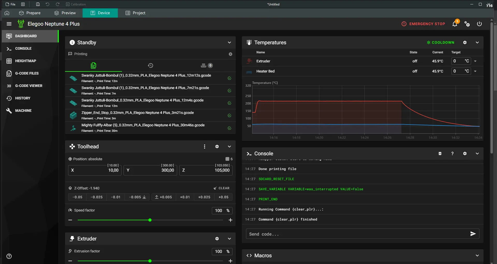
Task: Click the COOLDOWN button
Action: (x=441, y=42)
